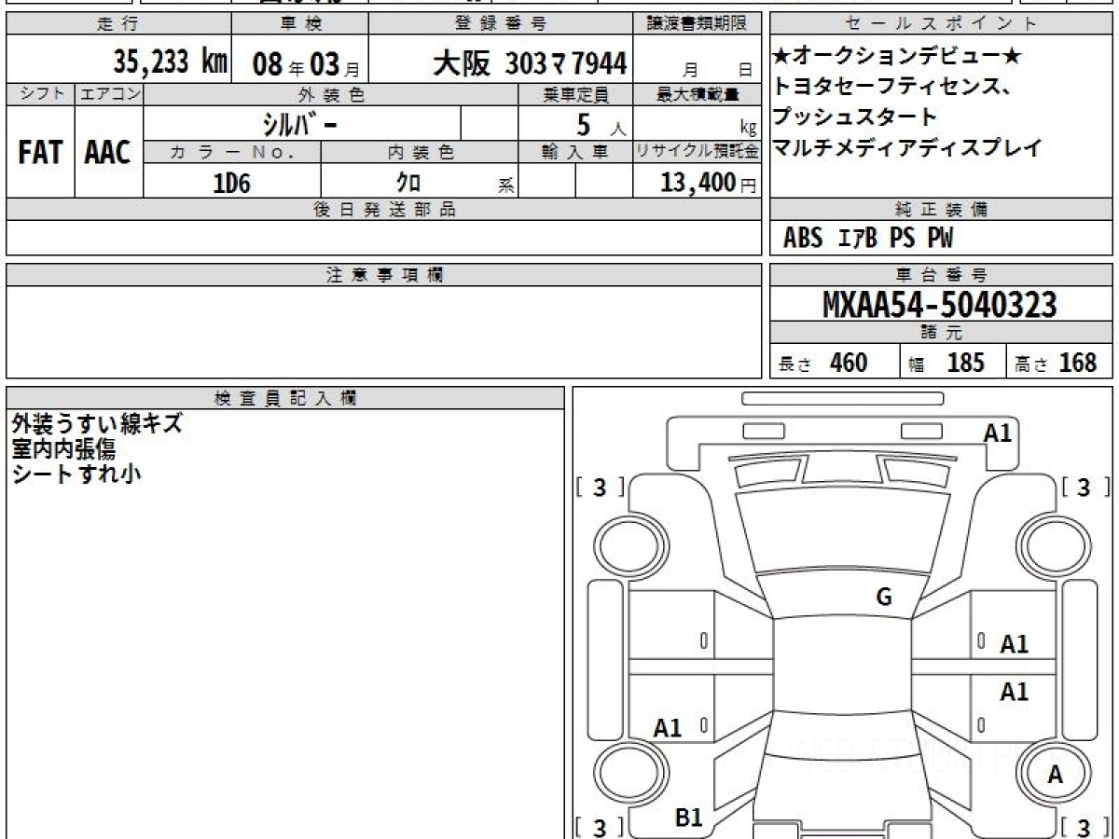Click the lower-right tire rating [3]
Viewport: 1119px width, 839px height.
1084,827
